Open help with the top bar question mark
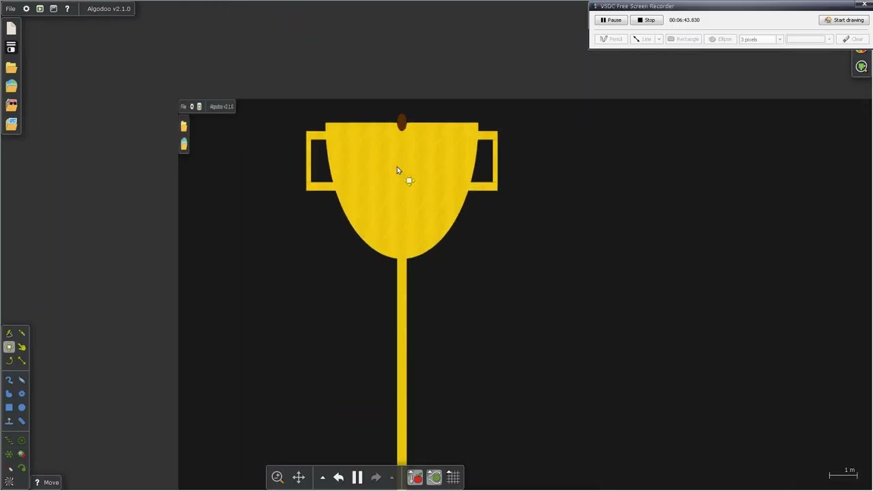 coord(67,9)
